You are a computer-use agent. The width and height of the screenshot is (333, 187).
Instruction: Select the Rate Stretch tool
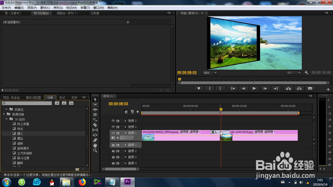tap(95, 120)
